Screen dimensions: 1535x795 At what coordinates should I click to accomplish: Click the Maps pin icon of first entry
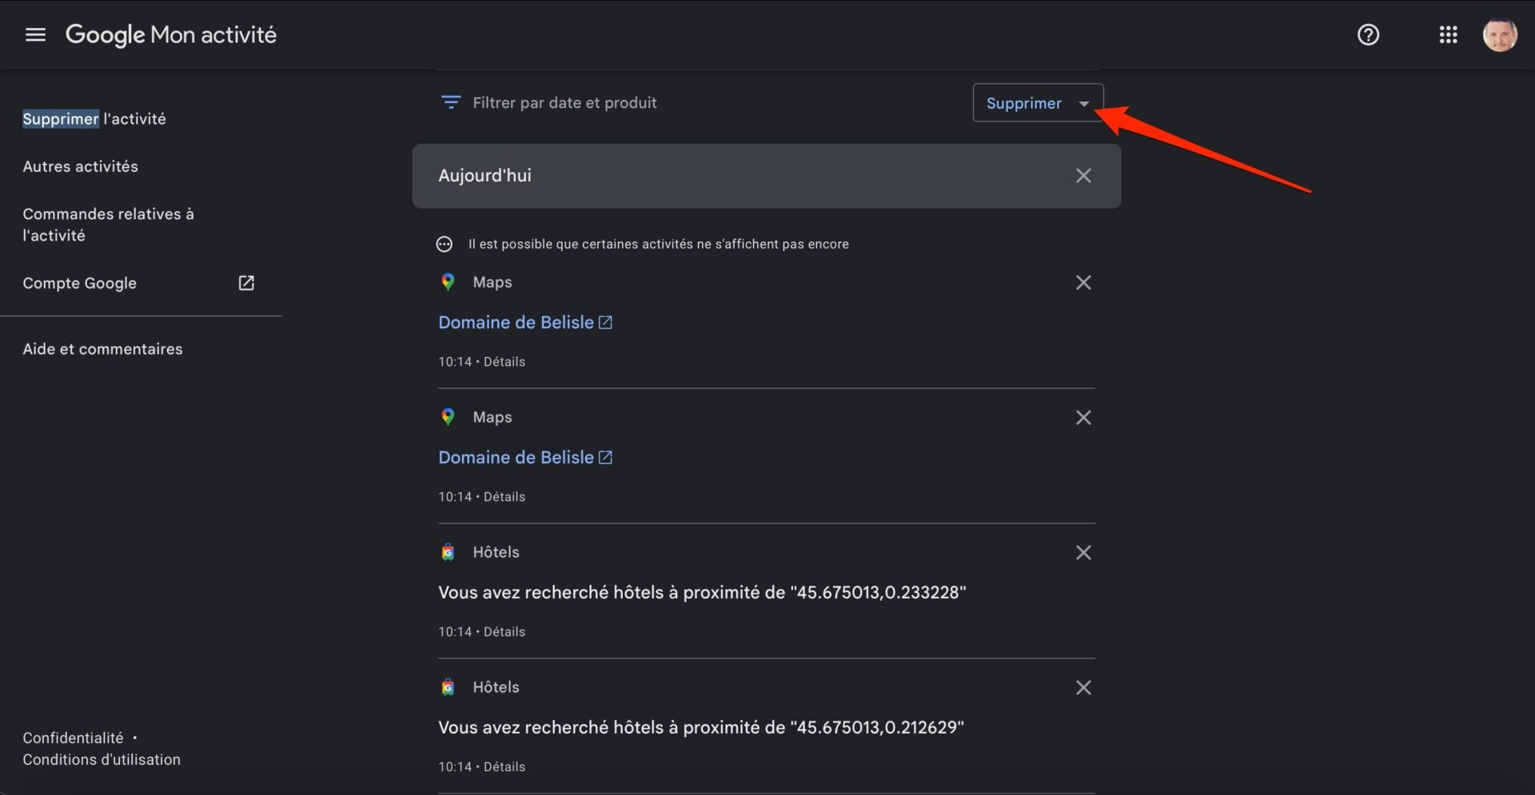(x=448, y=282)
